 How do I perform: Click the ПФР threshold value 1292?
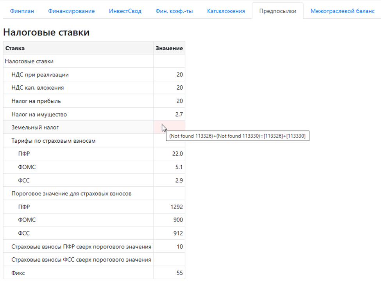[169, 207]
